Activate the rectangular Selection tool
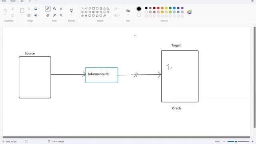This screenshot has height=144, width=256. (22, 10)
